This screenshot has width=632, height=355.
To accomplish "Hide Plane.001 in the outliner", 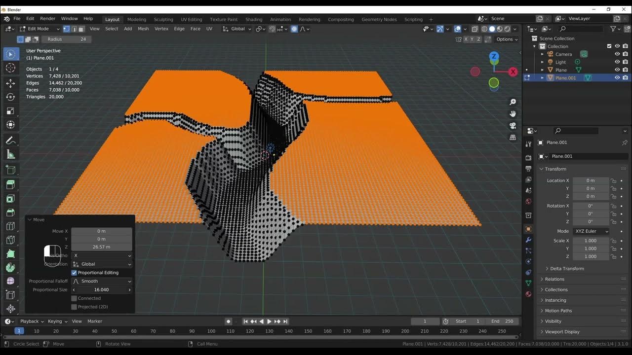I will [x=617, y=78].
